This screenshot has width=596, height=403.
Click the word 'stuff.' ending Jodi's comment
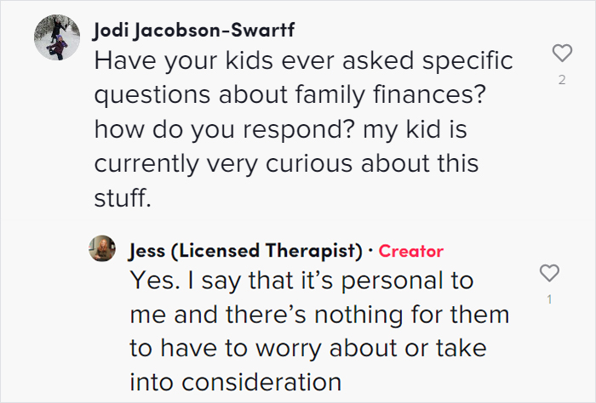pos(122,198)
